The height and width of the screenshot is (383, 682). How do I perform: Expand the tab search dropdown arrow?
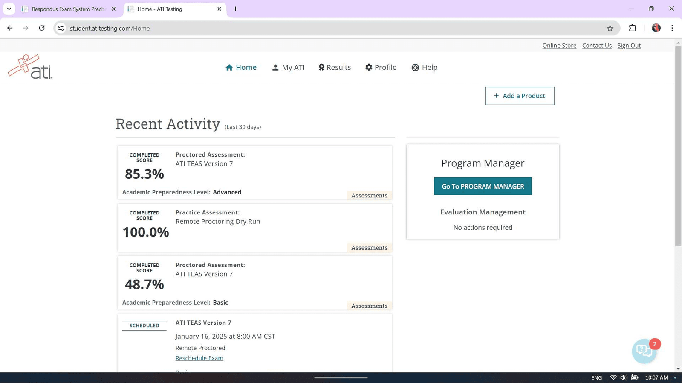[9, 9]
